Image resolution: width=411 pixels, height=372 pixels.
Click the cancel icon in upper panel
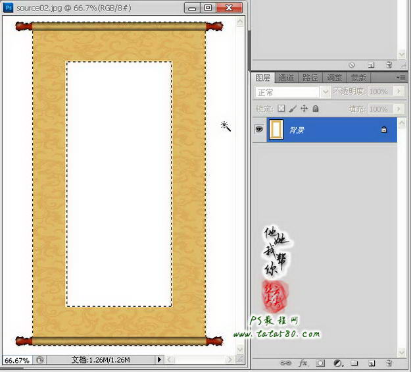pos(352,65)
